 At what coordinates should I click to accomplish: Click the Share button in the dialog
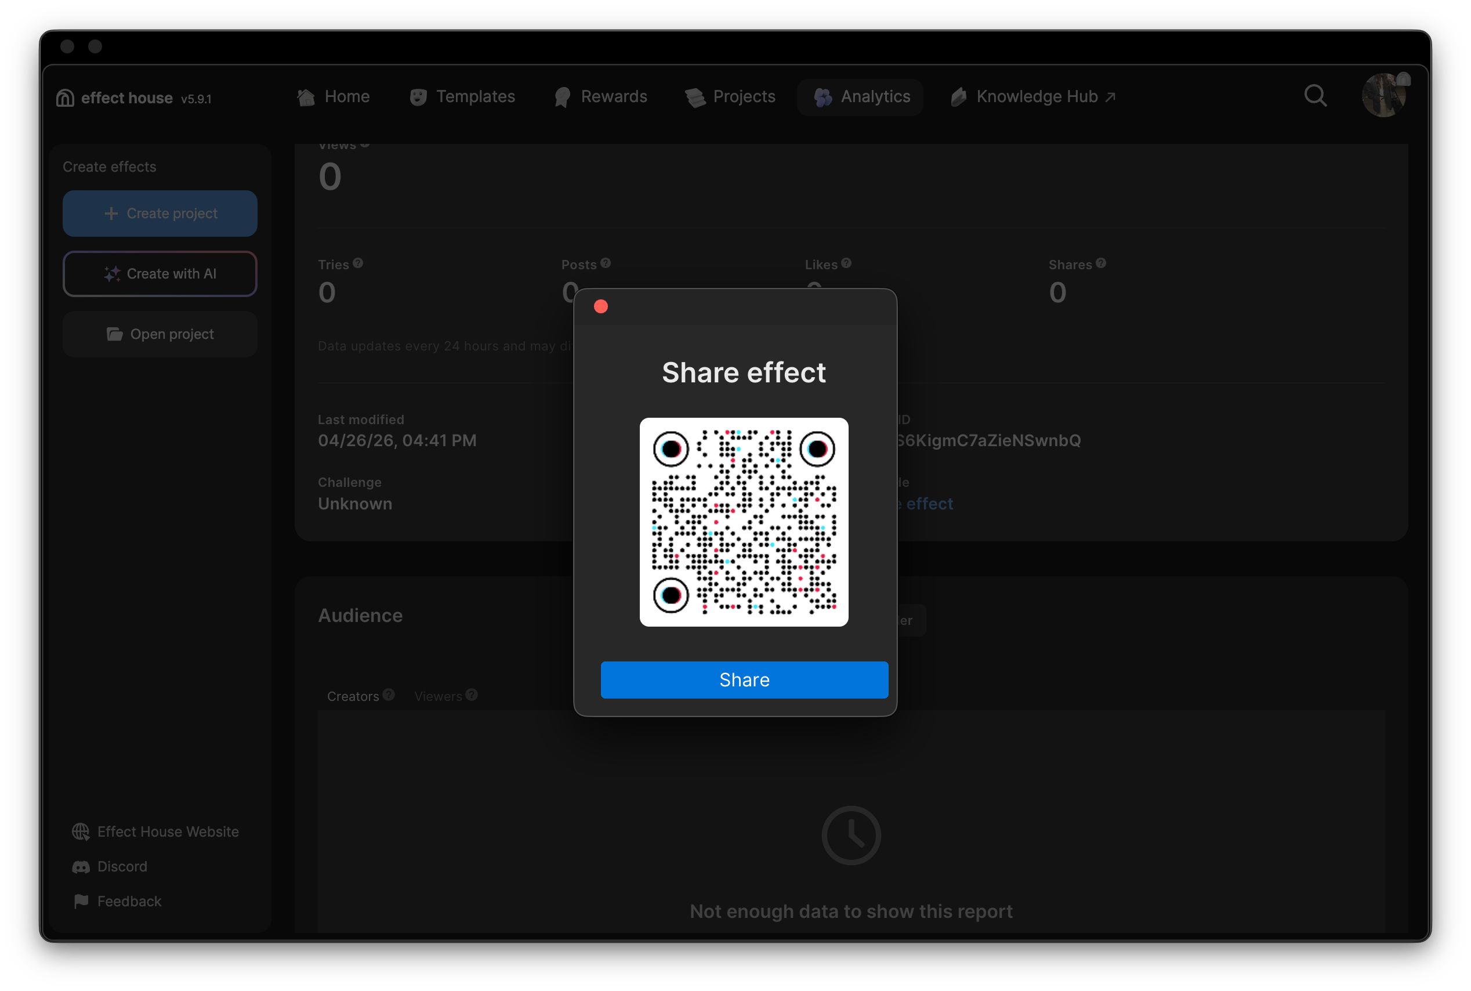(x=744, y=679)
